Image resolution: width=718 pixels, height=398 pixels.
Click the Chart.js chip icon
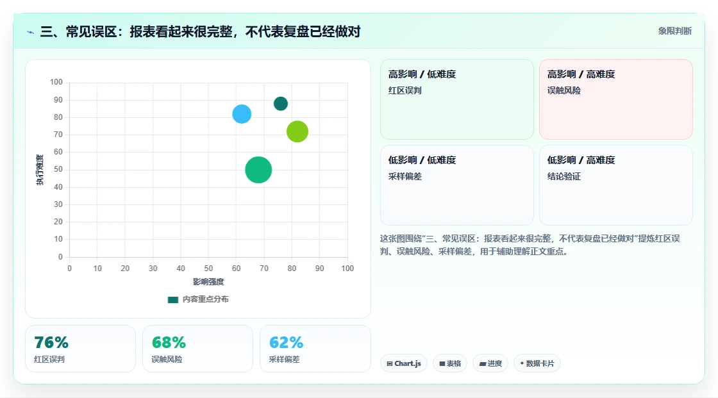tap(390, 363)
